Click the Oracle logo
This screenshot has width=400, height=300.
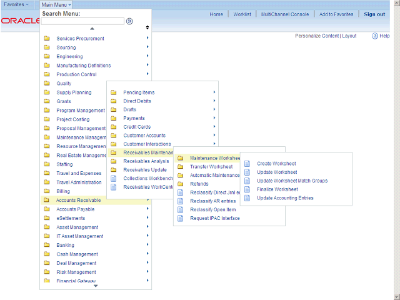(x=20, y=21)
